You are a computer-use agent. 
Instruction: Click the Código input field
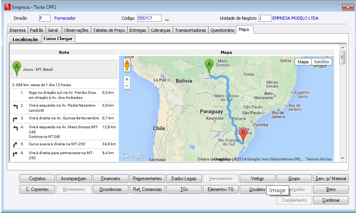[x=149, y=18]
